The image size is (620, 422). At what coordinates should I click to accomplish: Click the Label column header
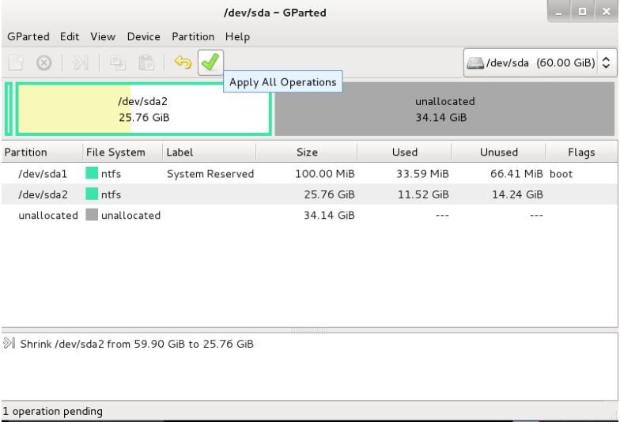pyautogui.click(x=209, y=152)
